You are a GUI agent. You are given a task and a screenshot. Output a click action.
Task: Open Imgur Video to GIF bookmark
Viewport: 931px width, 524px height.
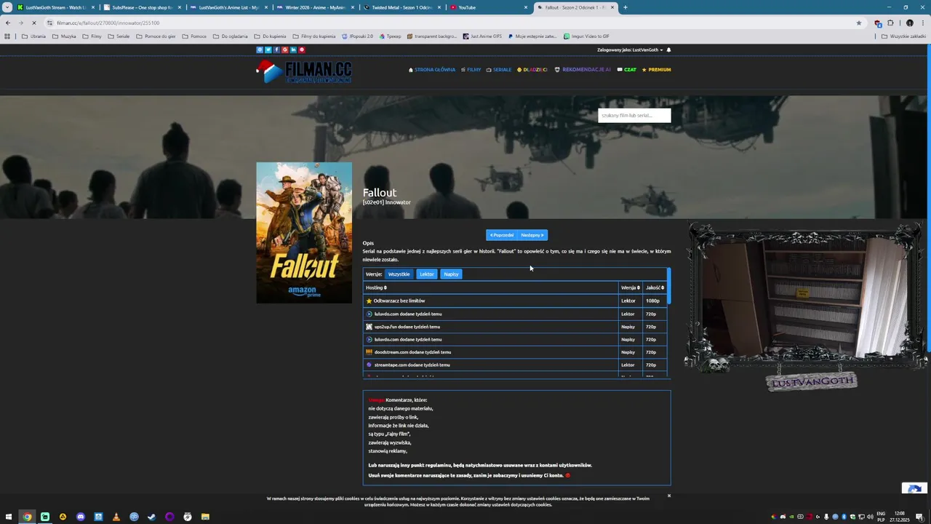(586, 36)
